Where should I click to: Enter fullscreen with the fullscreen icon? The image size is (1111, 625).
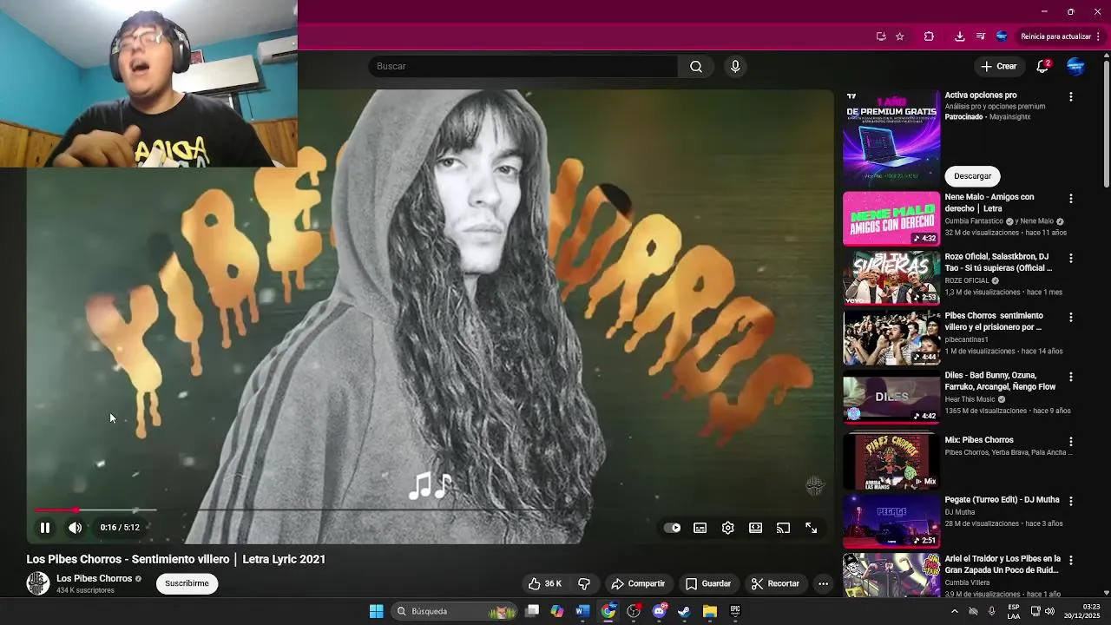pyautogui.click(x=812, y=528)
